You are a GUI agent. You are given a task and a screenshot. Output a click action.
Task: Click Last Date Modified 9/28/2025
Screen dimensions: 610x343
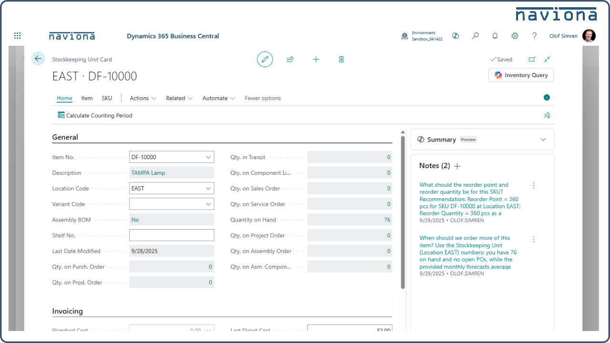coord(172,251)
